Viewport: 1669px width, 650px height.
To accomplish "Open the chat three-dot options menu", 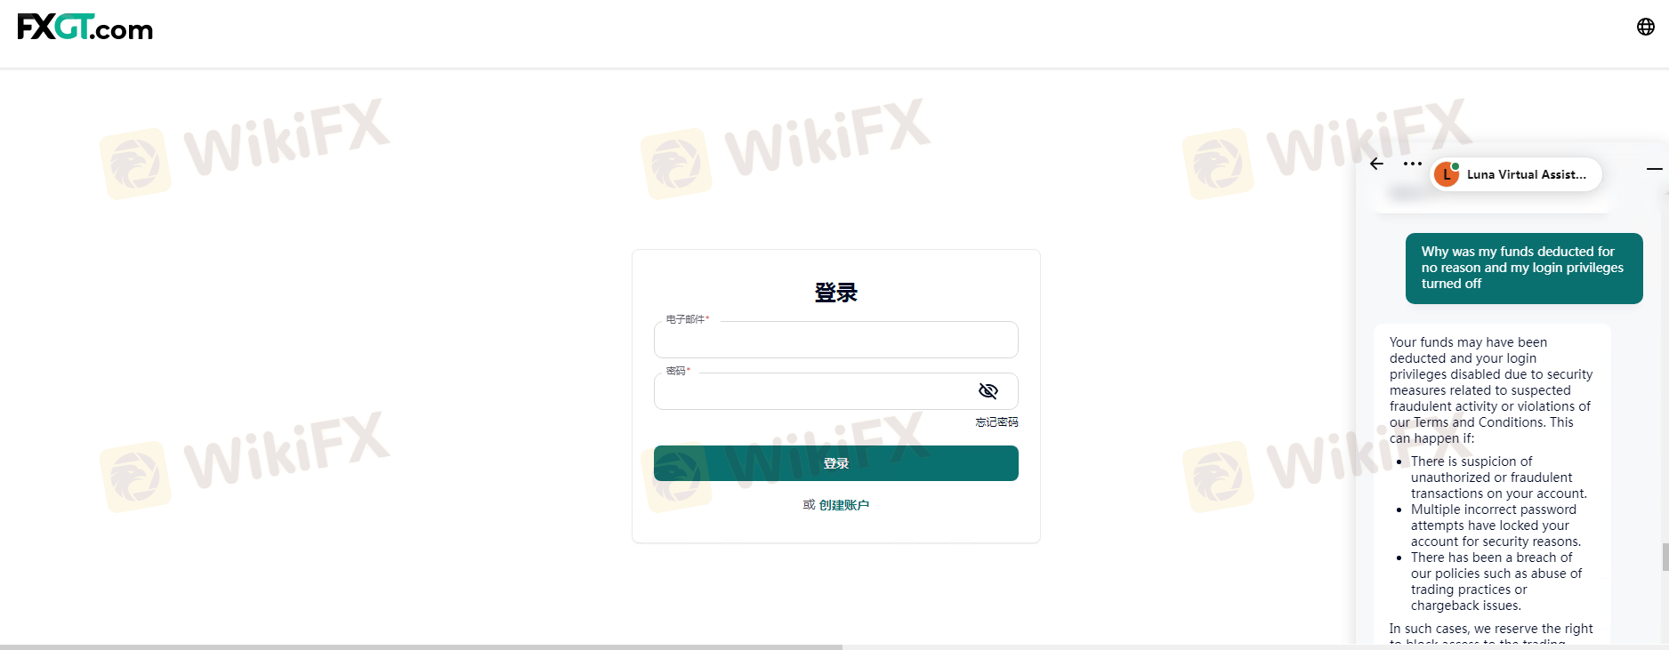I will [1412, 164].
